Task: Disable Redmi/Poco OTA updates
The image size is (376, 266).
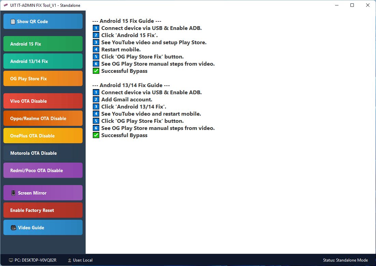Action: click(x=43, y=170)
